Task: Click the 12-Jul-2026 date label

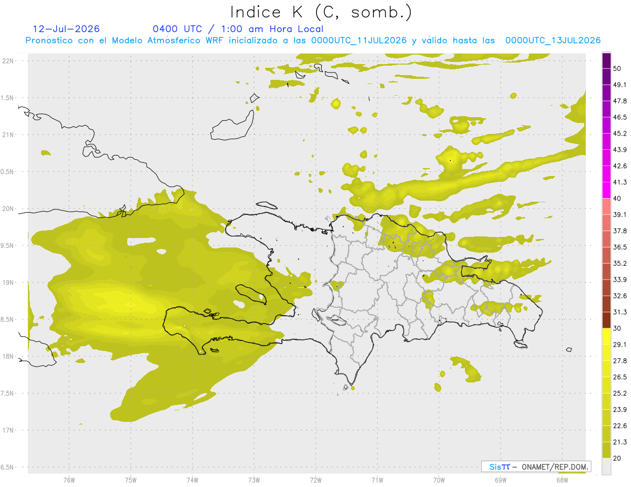Action: click(x=66, y=29)
